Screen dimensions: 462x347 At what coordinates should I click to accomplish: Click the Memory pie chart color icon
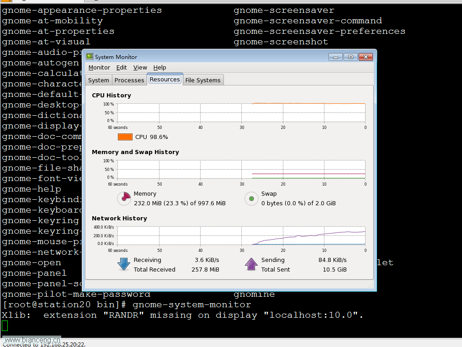point(124,198)
